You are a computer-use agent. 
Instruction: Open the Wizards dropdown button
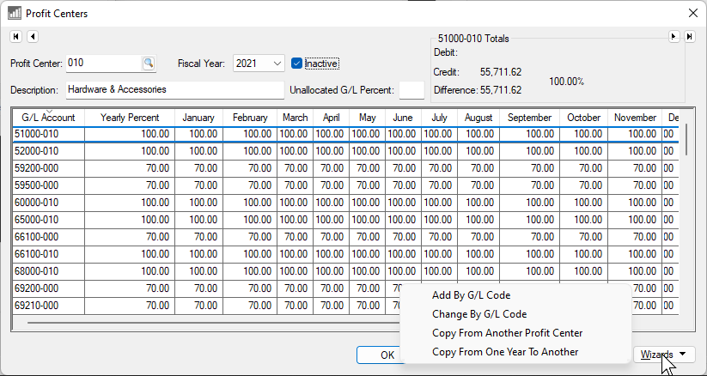click(x=664, y=355)
